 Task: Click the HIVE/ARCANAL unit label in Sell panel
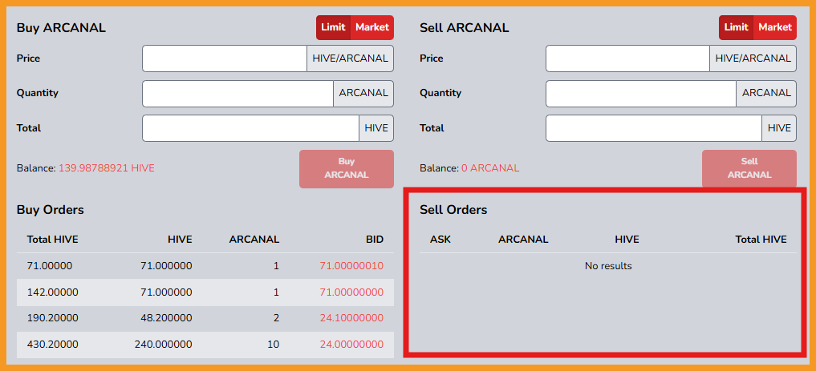[x=753, y=58]
